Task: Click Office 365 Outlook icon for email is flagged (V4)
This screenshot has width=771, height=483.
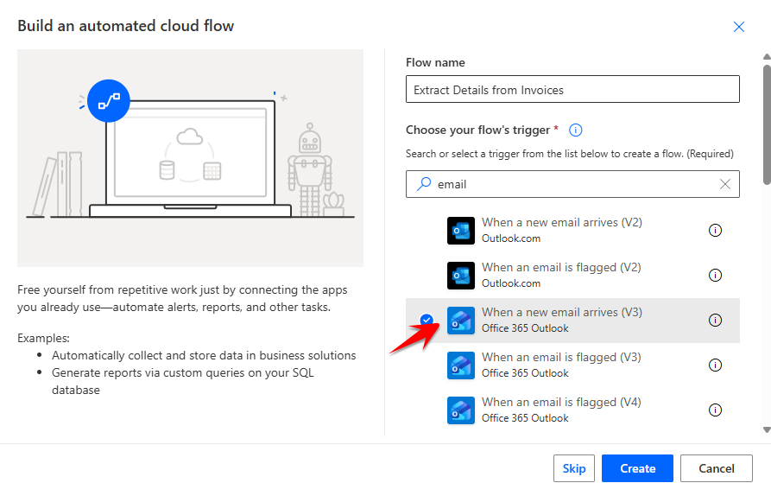Action: [x=461, y=410]
